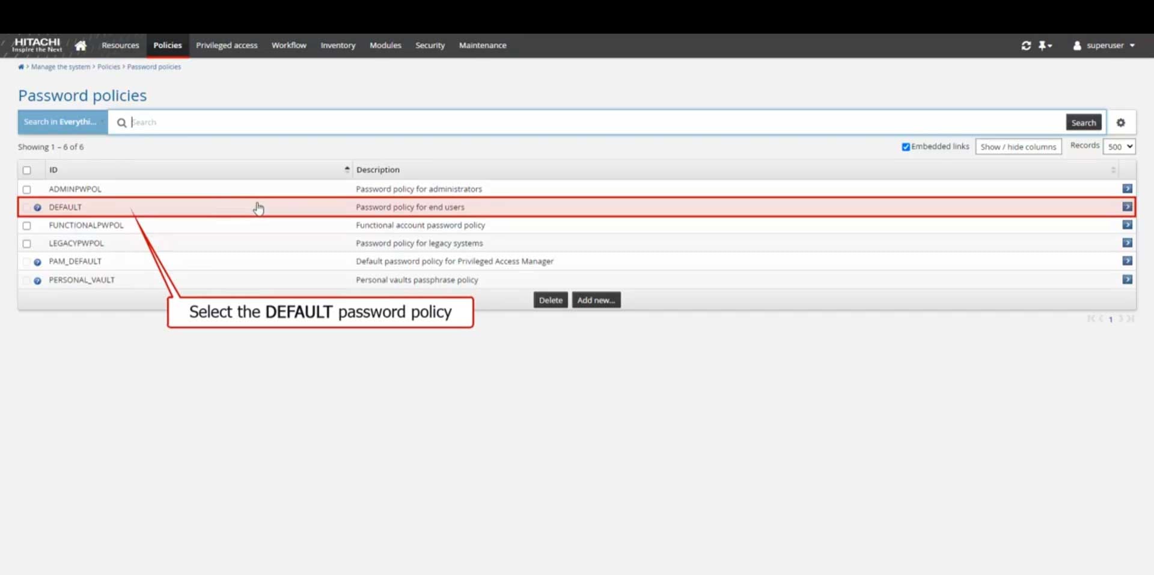
Task: Click the magnifier icon in the search box
Action: [x=121, y=123]
